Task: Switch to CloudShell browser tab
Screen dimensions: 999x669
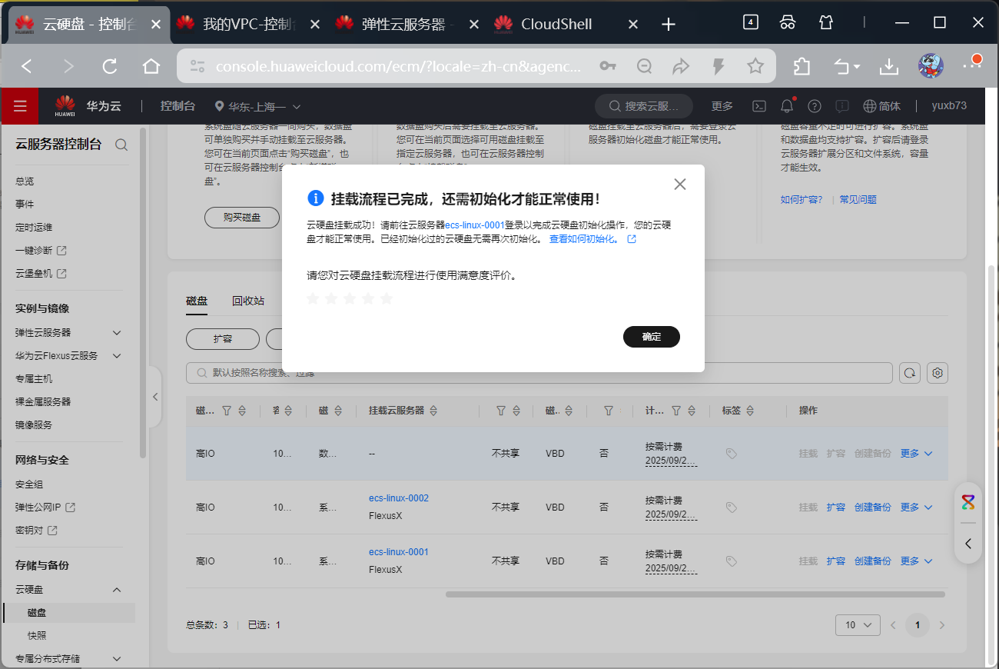Action: tap(566, 25)
